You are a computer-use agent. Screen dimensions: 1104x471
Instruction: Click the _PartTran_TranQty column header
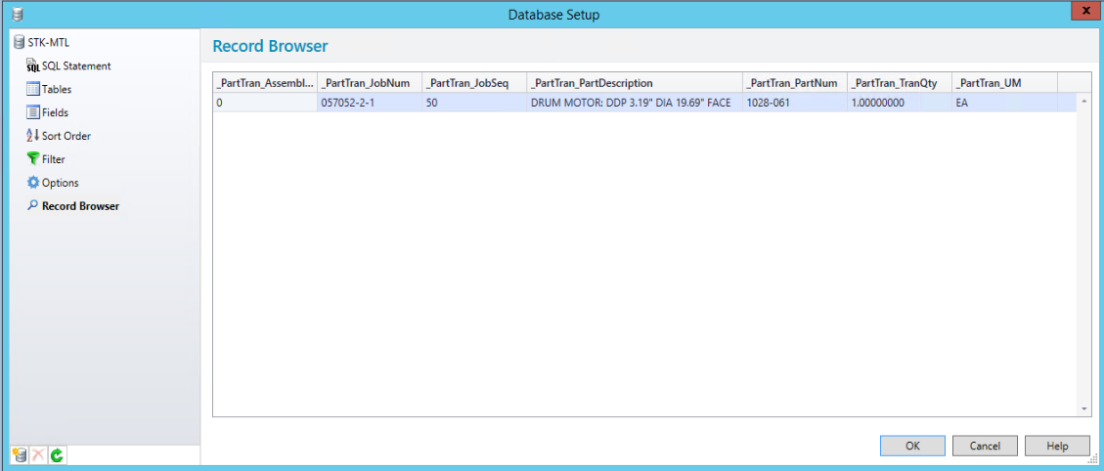[x=900, y=83]
